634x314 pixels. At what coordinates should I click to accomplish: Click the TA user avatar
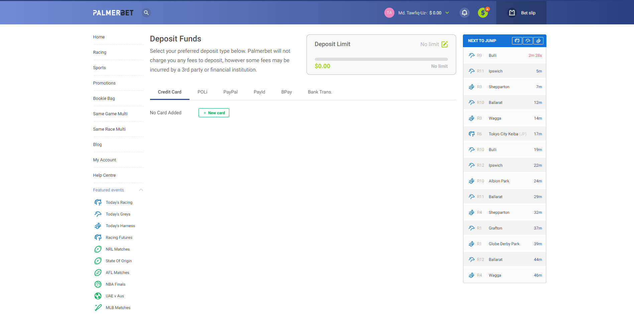pyautogui.click(x=389, y=13)
